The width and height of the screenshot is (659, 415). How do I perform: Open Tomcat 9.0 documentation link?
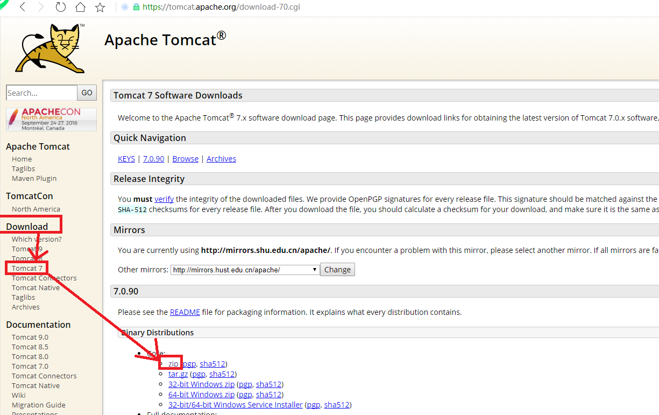[30, 337]
